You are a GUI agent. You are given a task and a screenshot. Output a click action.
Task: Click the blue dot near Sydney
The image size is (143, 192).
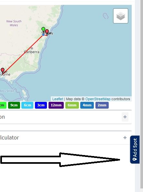(43, 35)
